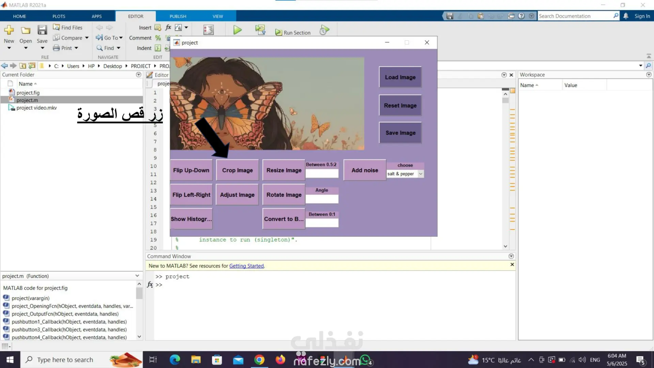The width and height of the screenshot is (654, 368).
Task: Click the Flip Left-Right button
Action: click(191, 195)
